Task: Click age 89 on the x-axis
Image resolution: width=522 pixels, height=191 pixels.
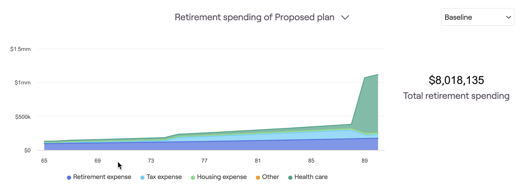Action: [365, 161]
